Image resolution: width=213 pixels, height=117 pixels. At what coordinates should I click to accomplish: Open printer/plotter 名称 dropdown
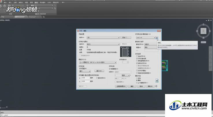tap(103, 44)
